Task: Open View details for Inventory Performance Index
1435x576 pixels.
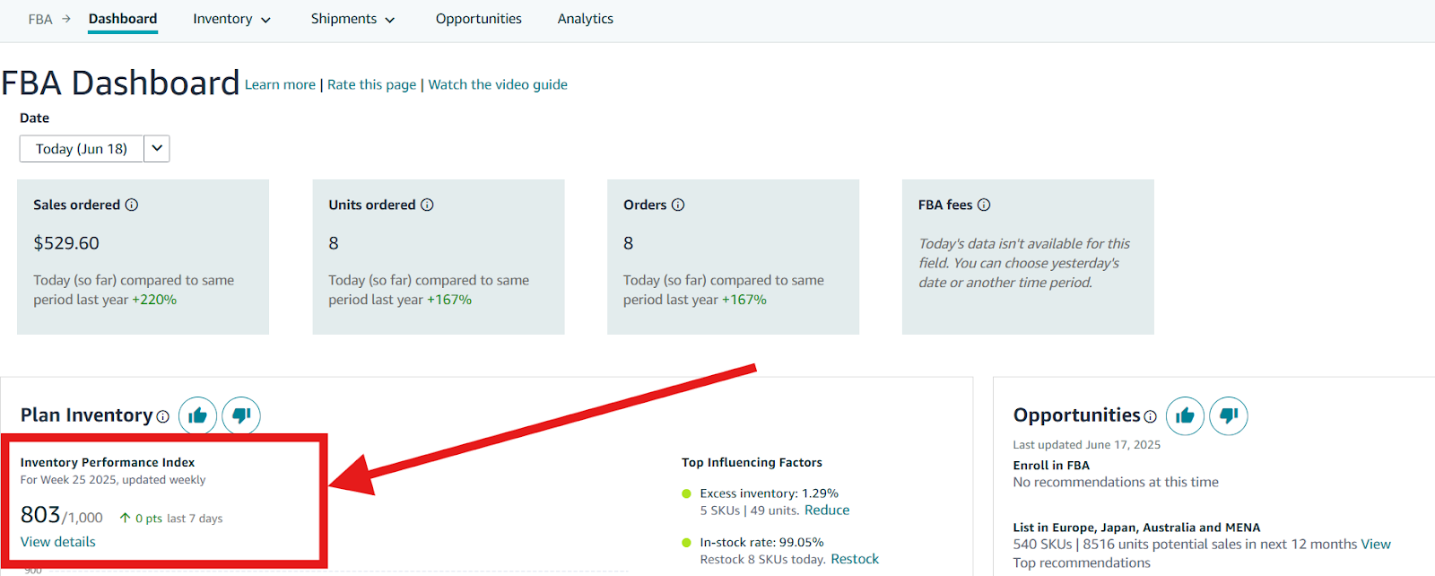Action: pyautogui.click(x=58, y=542)
